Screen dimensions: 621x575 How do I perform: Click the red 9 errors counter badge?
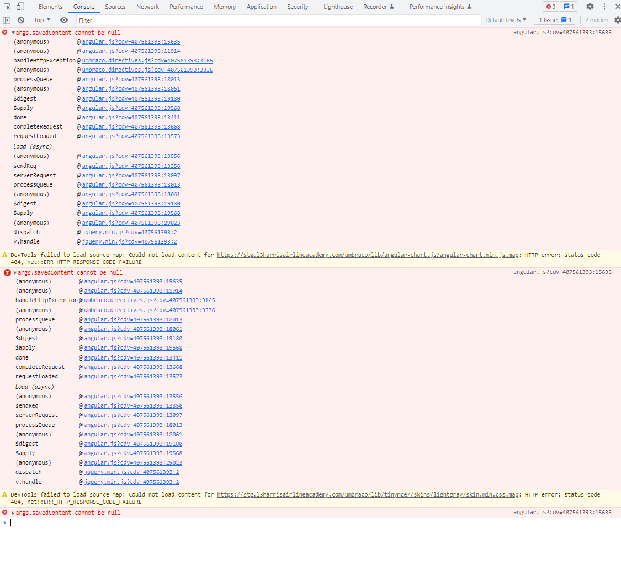550,7
